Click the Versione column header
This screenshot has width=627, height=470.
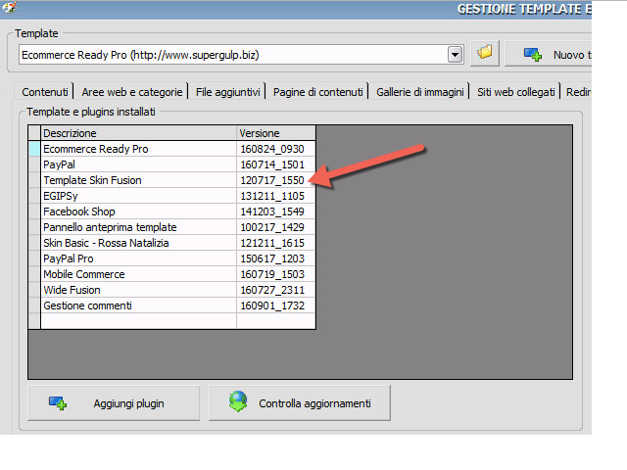click(x=276, y=133)
